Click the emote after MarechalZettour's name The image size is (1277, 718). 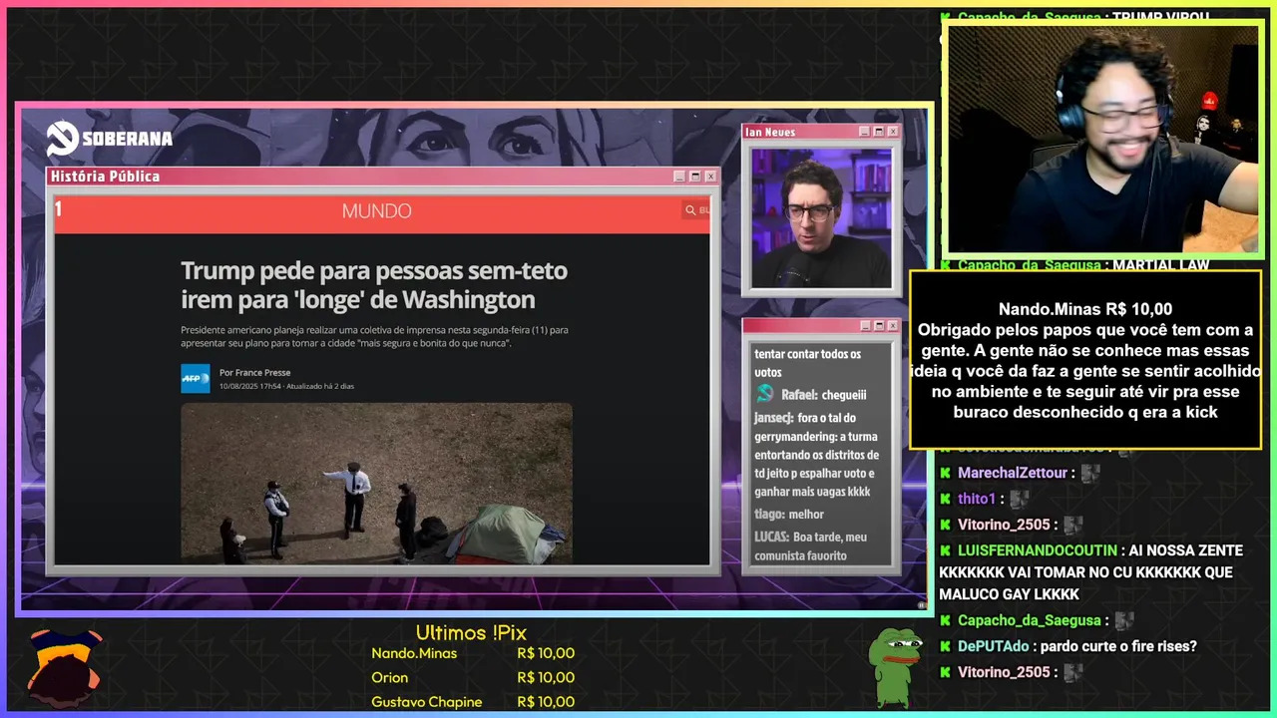pyautogui.click(x=1090, y=473)
